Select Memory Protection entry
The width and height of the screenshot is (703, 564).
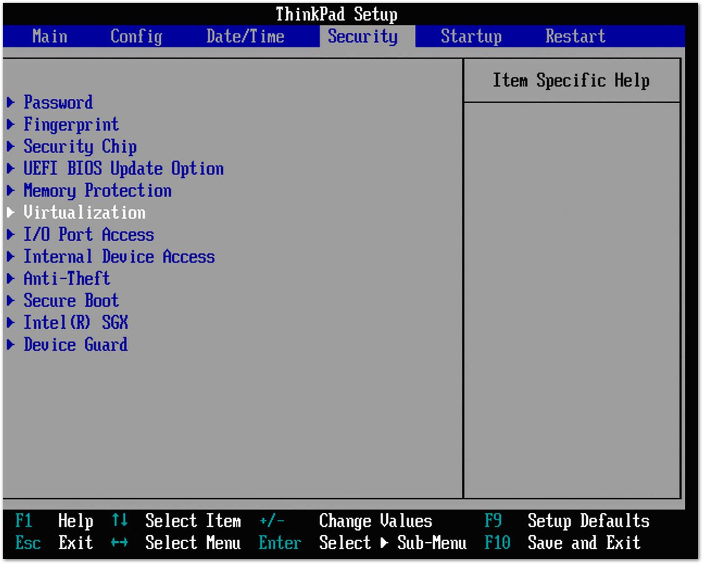point(97,191)
